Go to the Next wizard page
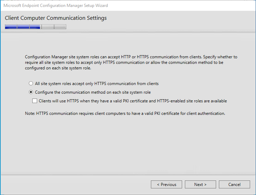Screen dimensions: 256x195 [x=200, y=184]
